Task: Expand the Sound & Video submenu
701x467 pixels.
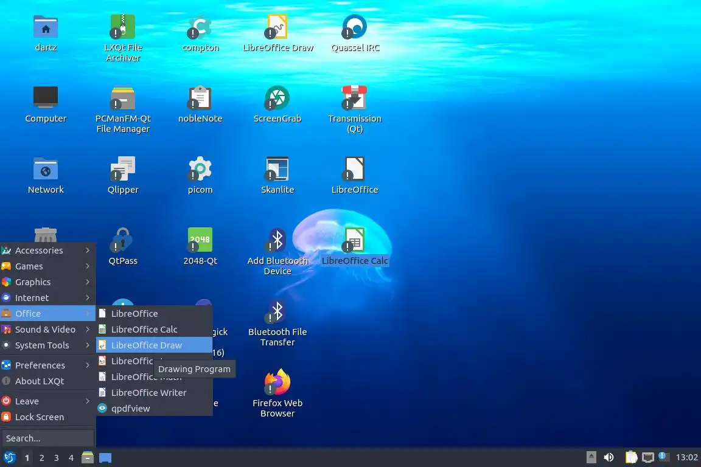Action: pos(47,330)
